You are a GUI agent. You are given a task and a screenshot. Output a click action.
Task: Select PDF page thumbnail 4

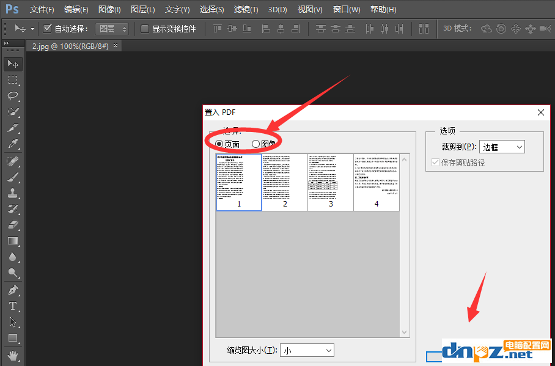(377, 182)
